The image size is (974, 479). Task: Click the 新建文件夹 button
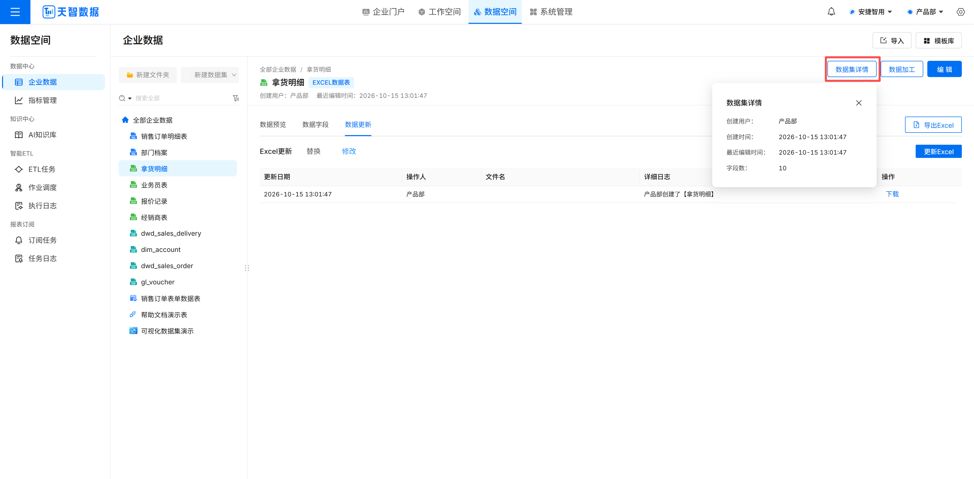(147, 75)
